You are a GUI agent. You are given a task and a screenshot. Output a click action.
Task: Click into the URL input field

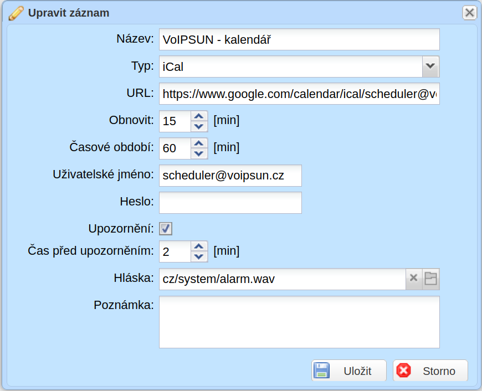(x=299, y=94)
